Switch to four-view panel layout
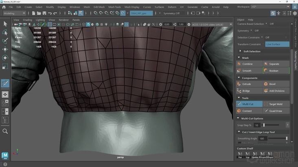298x167 pixels. click(x=5, y=103)
